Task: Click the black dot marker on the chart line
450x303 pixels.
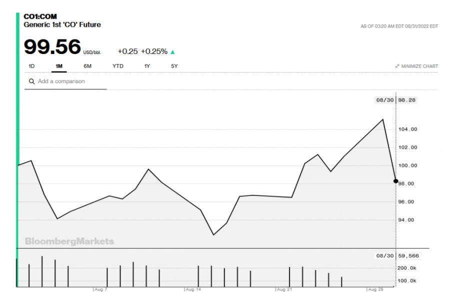Action: click(x=396, y=181)
